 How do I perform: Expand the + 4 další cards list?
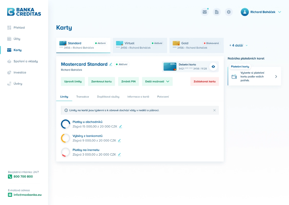[238, 45]
